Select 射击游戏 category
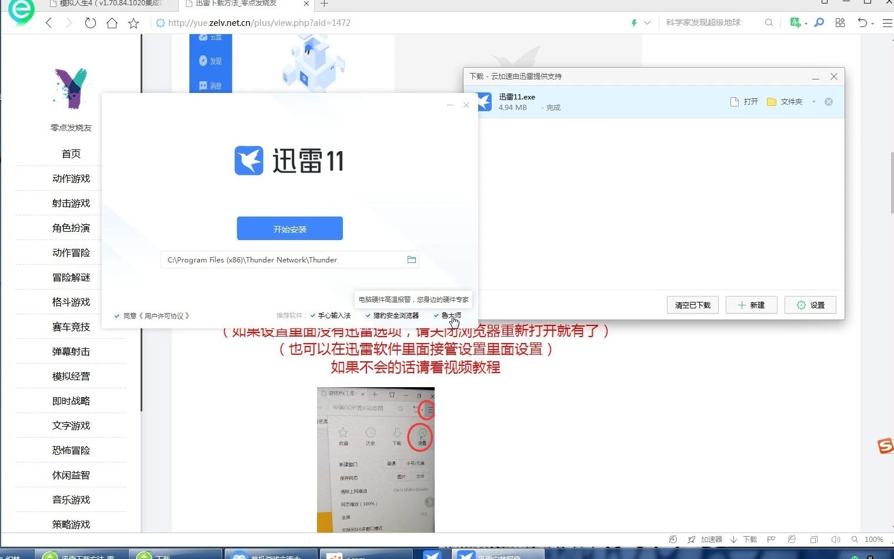 pos(71,203)
